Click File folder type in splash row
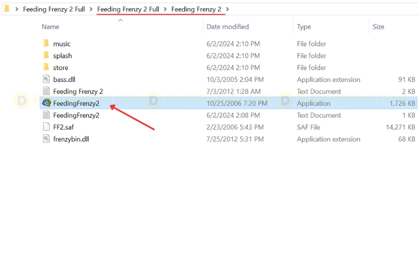 pos(311,56)
